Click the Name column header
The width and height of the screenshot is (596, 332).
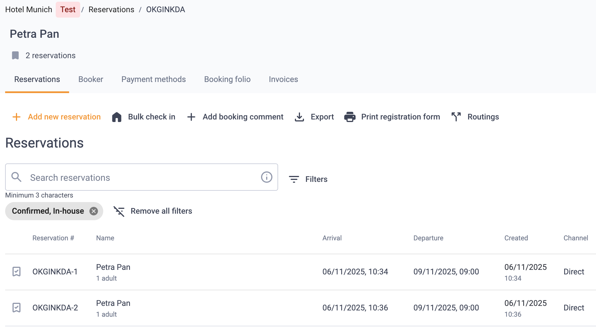point(105,238)
